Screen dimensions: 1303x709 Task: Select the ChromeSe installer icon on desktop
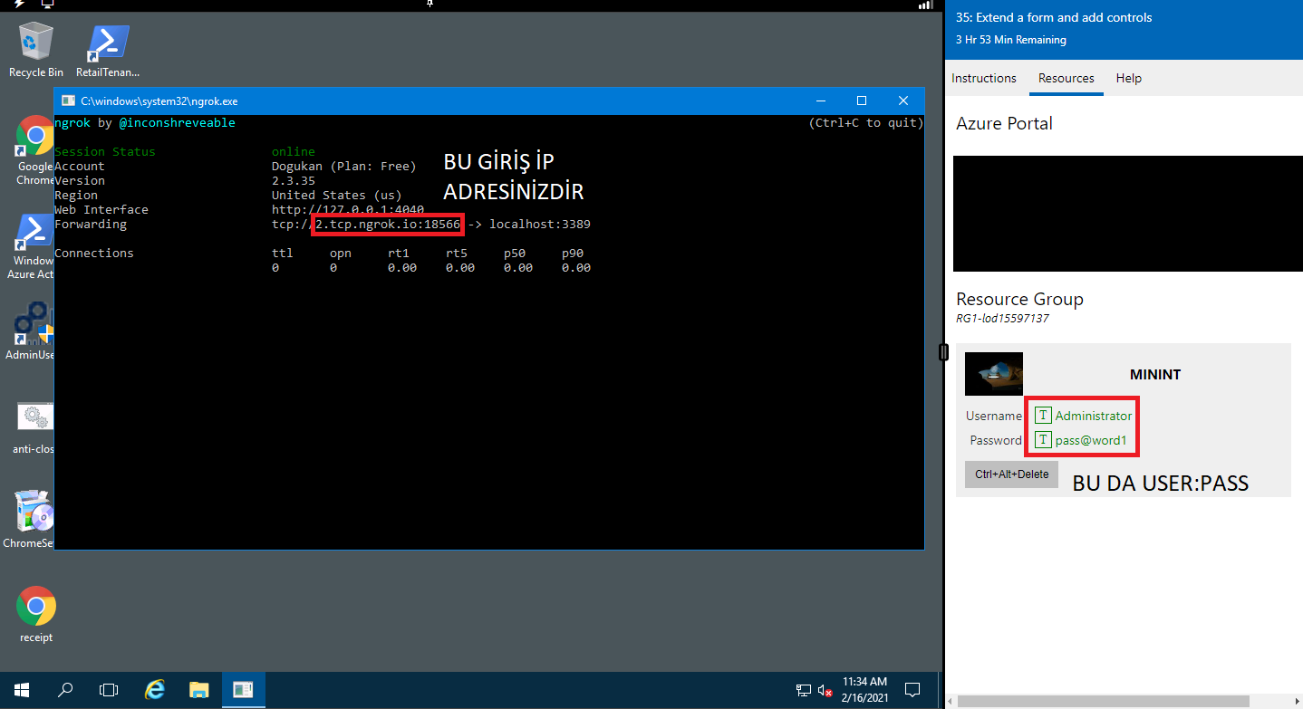pyautogui.click(x=34, y=519)
